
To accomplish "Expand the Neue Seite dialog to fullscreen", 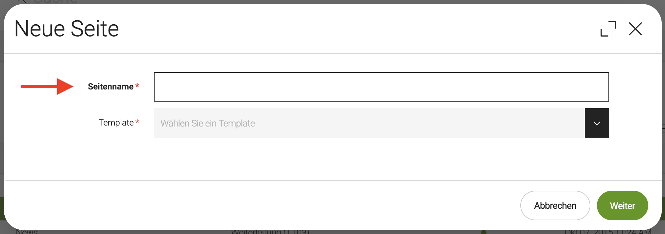I will [x=608, y=29].
